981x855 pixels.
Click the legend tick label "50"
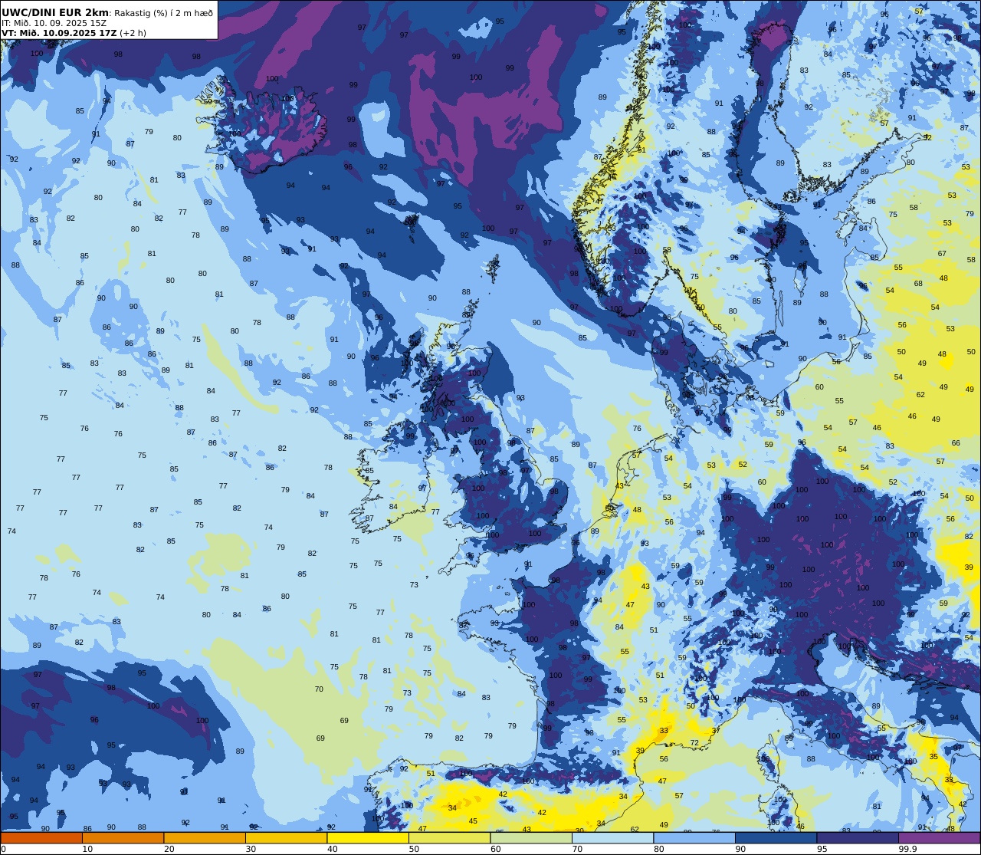[414, 849]
